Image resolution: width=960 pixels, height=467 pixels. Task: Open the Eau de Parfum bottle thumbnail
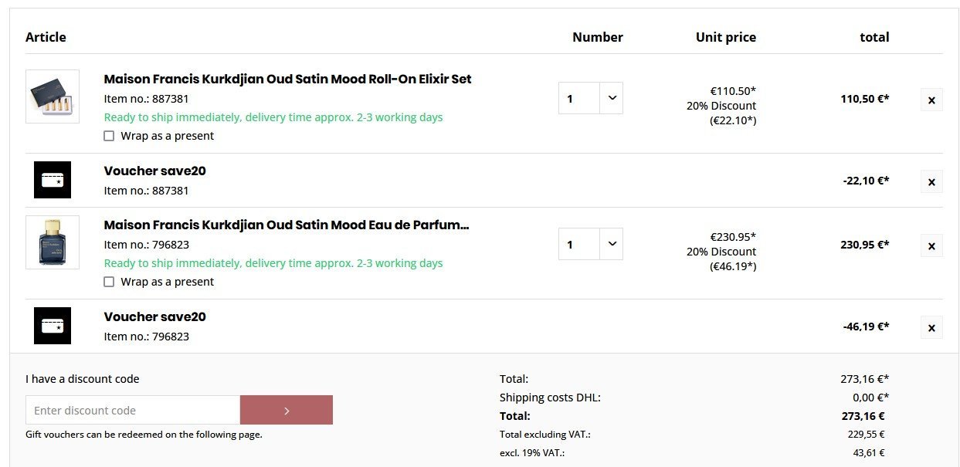tap(53, 242)
